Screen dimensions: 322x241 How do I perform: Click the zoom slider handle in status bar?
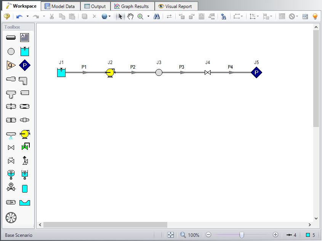pos(242,235)
